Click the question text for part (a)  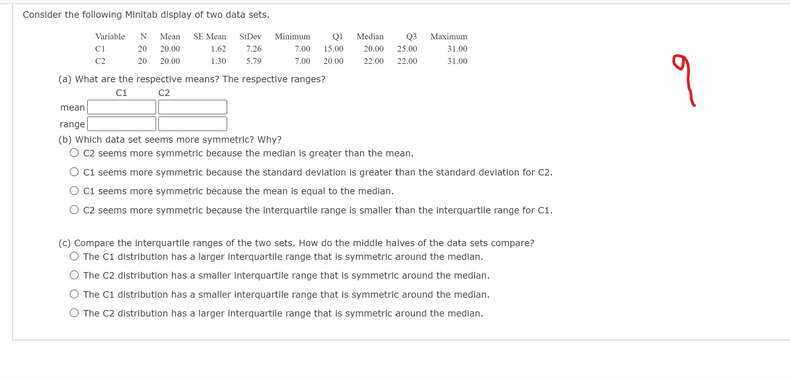192,79
